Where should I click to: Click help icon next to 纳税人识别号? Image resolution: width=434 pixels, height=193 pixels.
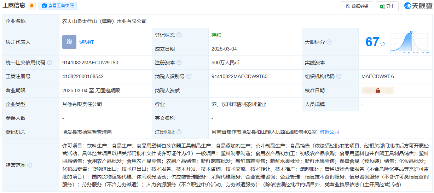[189, 76]
